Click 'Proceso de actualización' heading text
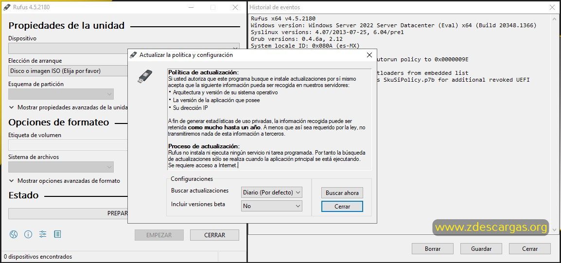Viewport: 561px width, 263px height. point(203,146)
